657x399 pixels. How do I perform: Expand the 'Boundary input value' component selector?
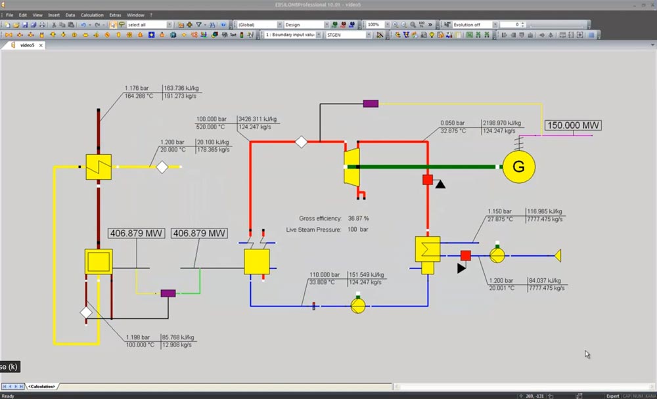coord(319,34)
